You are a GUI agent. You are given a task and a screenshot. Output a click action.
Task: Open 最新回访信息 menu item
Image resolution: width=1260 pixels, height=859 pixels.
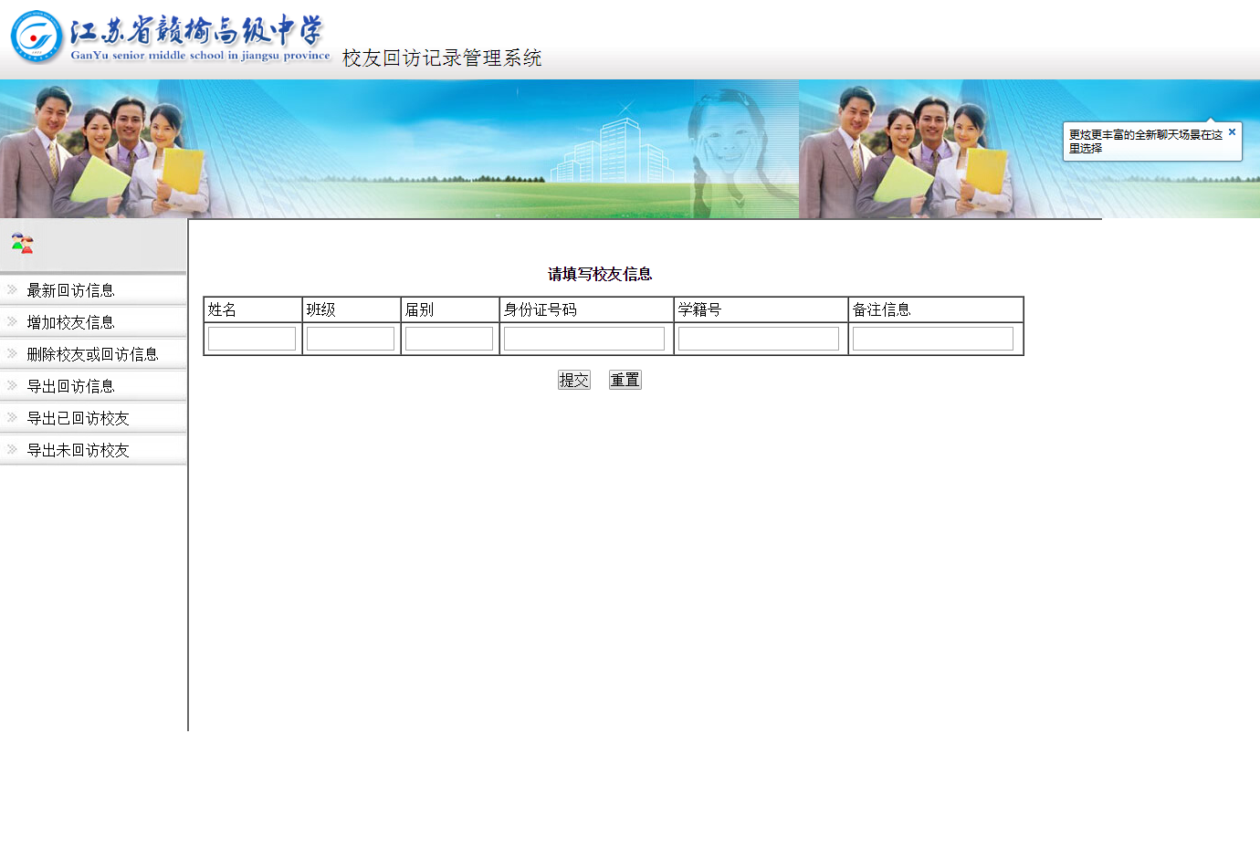pos(70,290)
